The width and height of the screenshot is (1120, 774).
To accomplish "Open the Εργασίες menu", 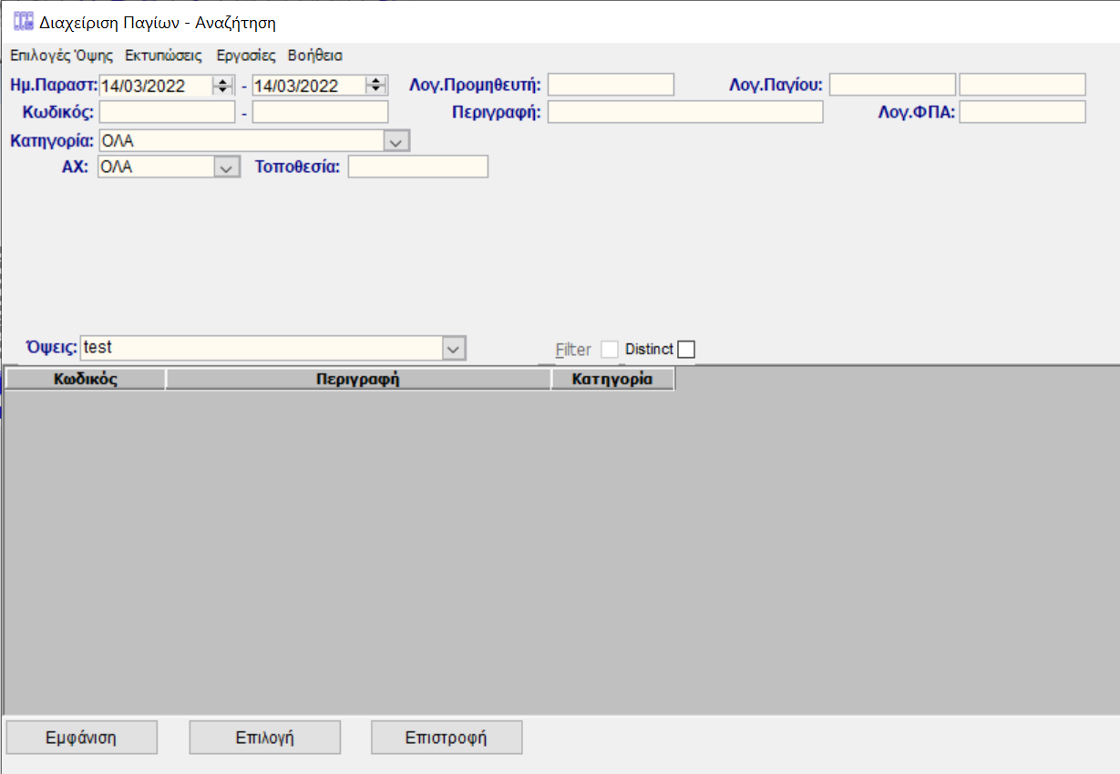I will click(245, 56).
